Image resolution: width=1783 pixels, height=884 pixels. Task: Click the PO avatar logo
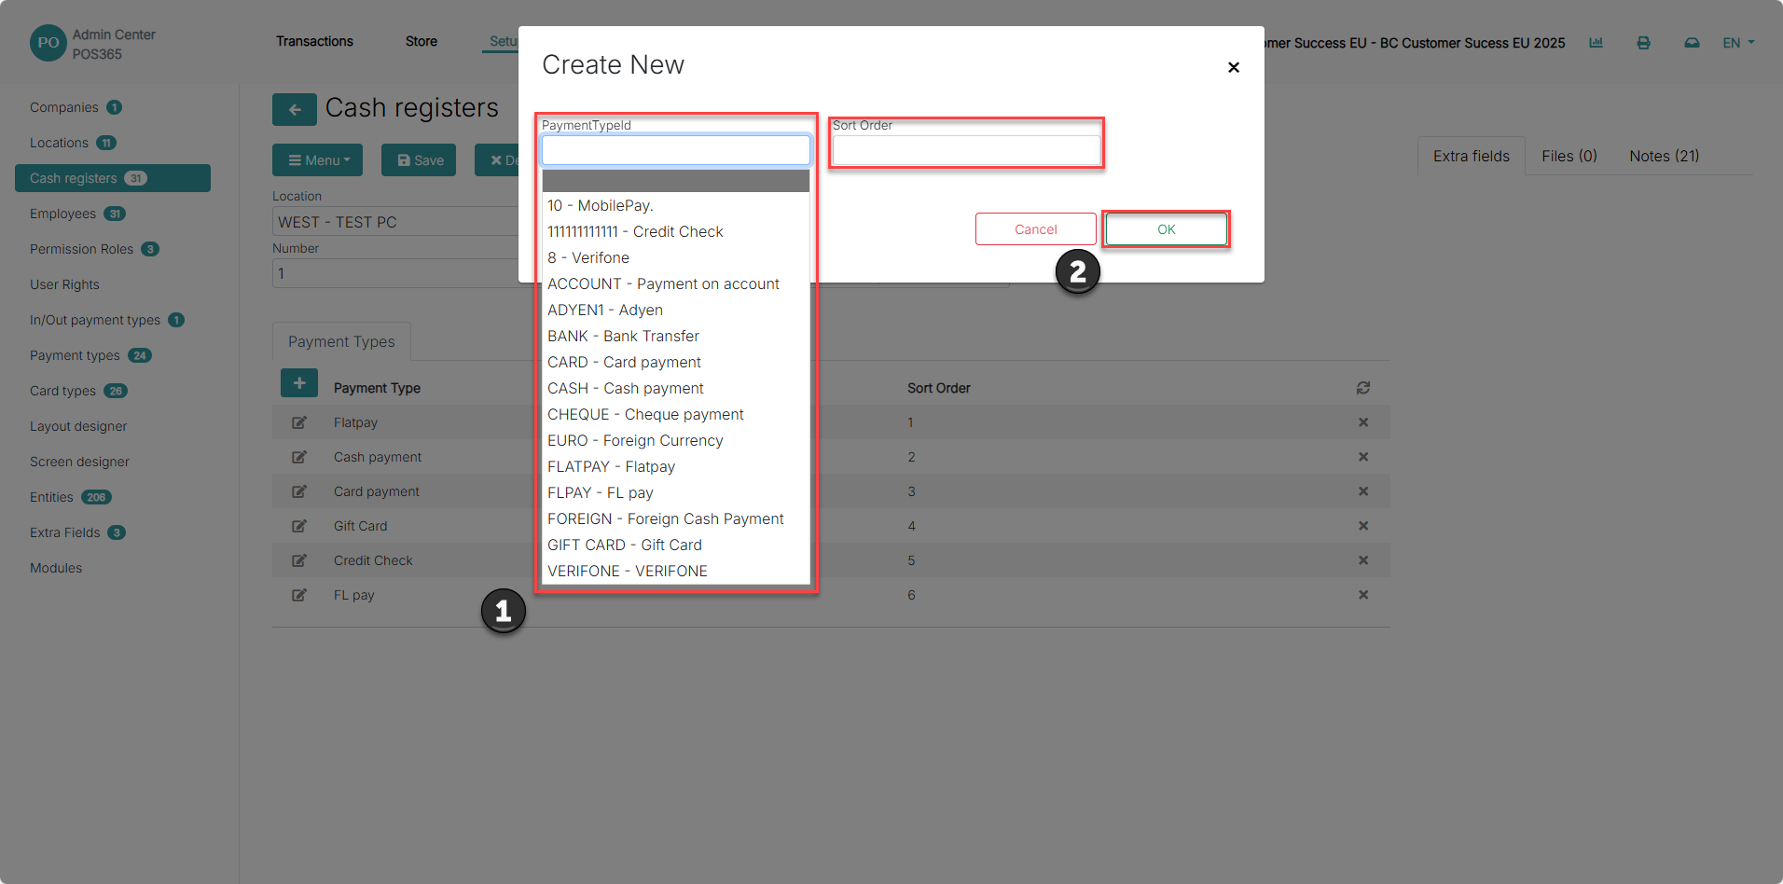point(48,43)
